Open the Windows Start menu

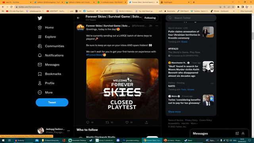click(x=3, y=140)
